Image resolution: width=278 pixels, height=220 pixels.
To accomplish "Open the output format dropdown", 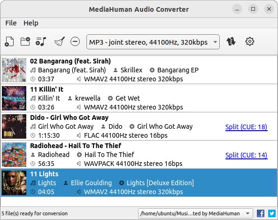I will [153, 42].
